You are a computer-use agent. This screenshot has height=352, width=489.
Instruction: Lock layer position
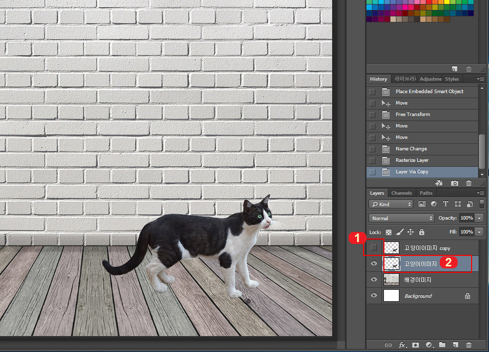click(x=410, y=232)
